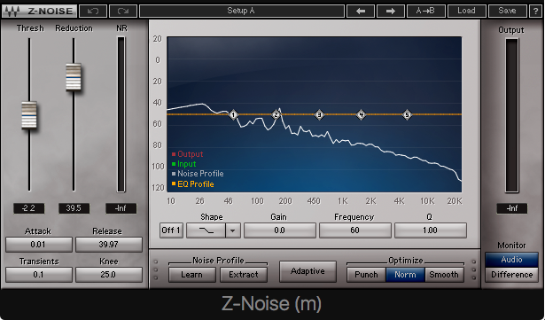545x320 pixels.
Task: Click the Output -Inf readout
Action: (512, 208)
